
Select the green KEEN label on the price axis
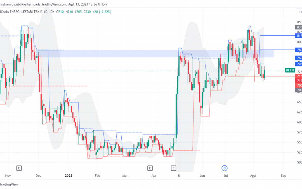[290, 70]
